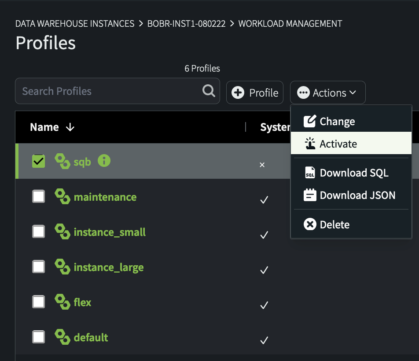419x361 pixels.
Task: Uncheck the sqb profile checkbox
Action: tap(39, 161)
